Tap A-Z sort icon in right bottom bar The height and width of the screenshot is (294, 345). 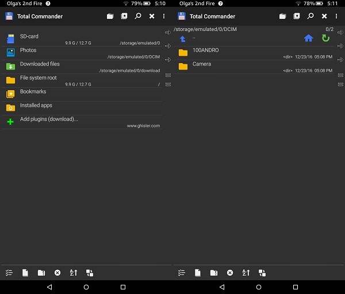pos(246,273)
